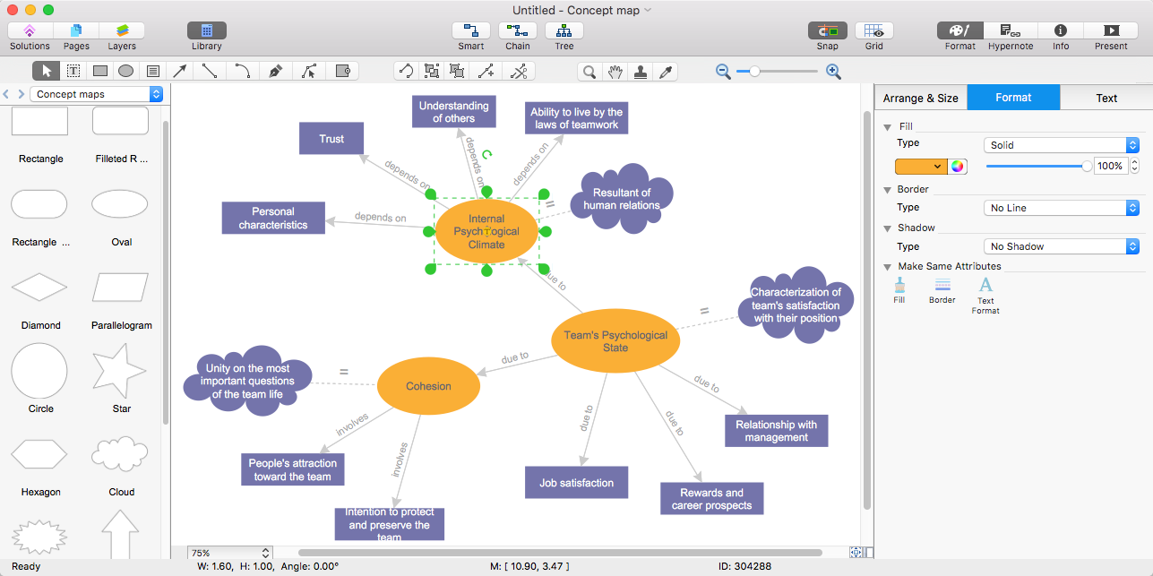Select the pen drawing tool
The width and height of the screenshot is (1153, 576).
pos(276,71)
